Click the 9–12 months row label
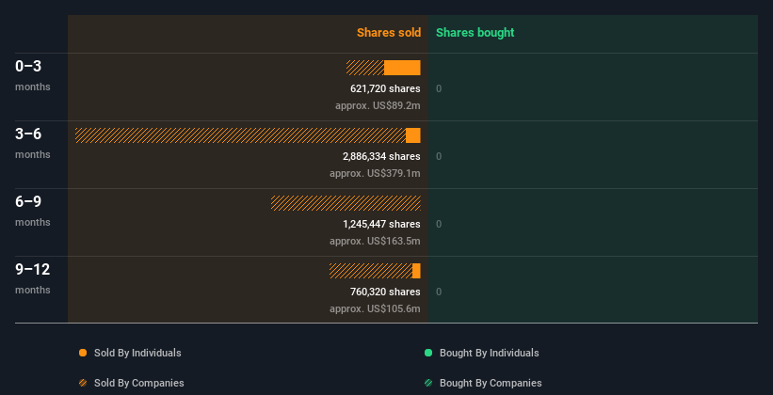 (x=32, y=277)
